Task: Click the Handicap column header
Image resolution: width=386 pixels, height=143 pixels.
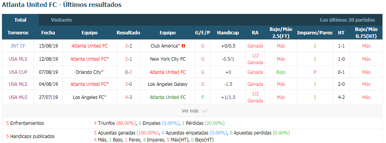Action: point(228,33)
